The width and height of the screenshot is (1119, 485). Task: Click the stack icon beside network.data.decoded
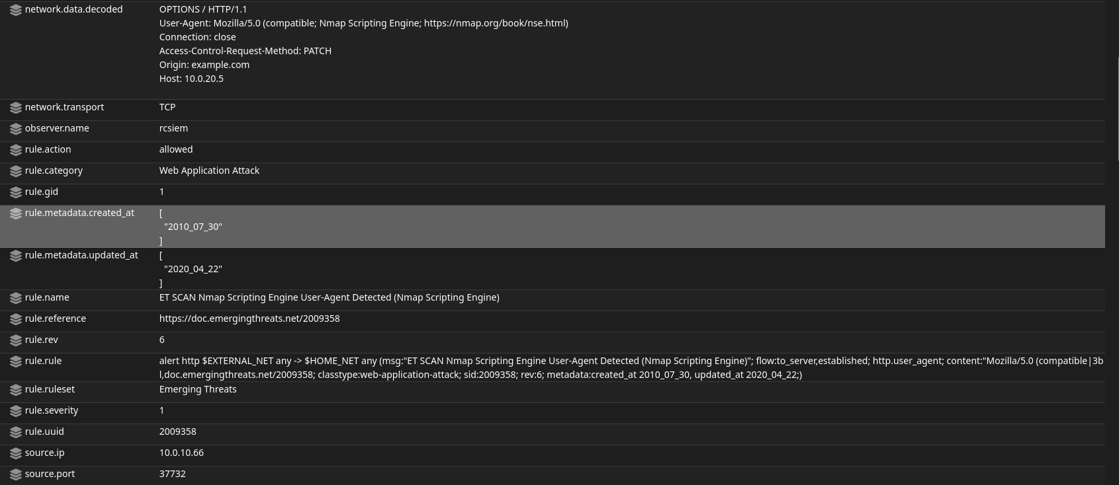point(16,11)
